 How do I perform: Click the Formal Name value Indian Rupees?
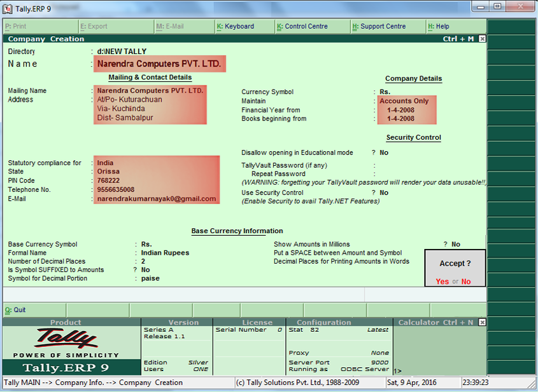(165, 253)
